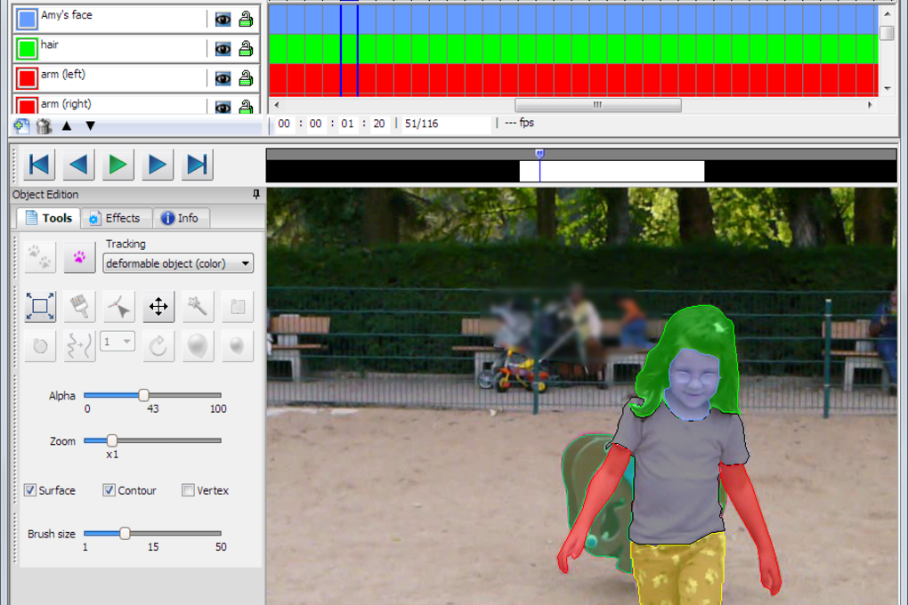Image resolution: width=908 pixels, height=605 pixels.
Task: Select the rectangle bounding box tool
Action: click(x=40, y=306)
